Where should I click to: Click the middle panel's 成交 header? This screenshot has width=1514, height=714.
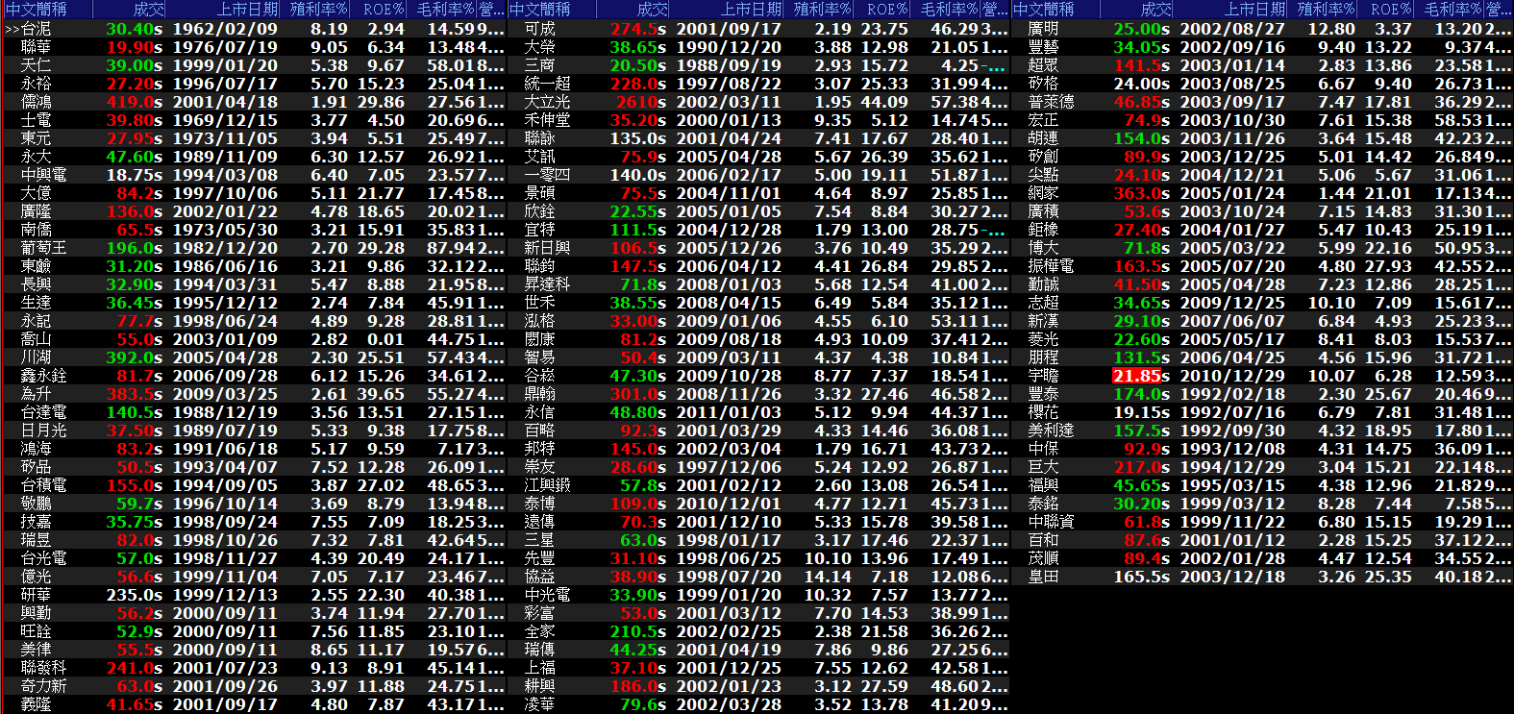click(652, 10)
